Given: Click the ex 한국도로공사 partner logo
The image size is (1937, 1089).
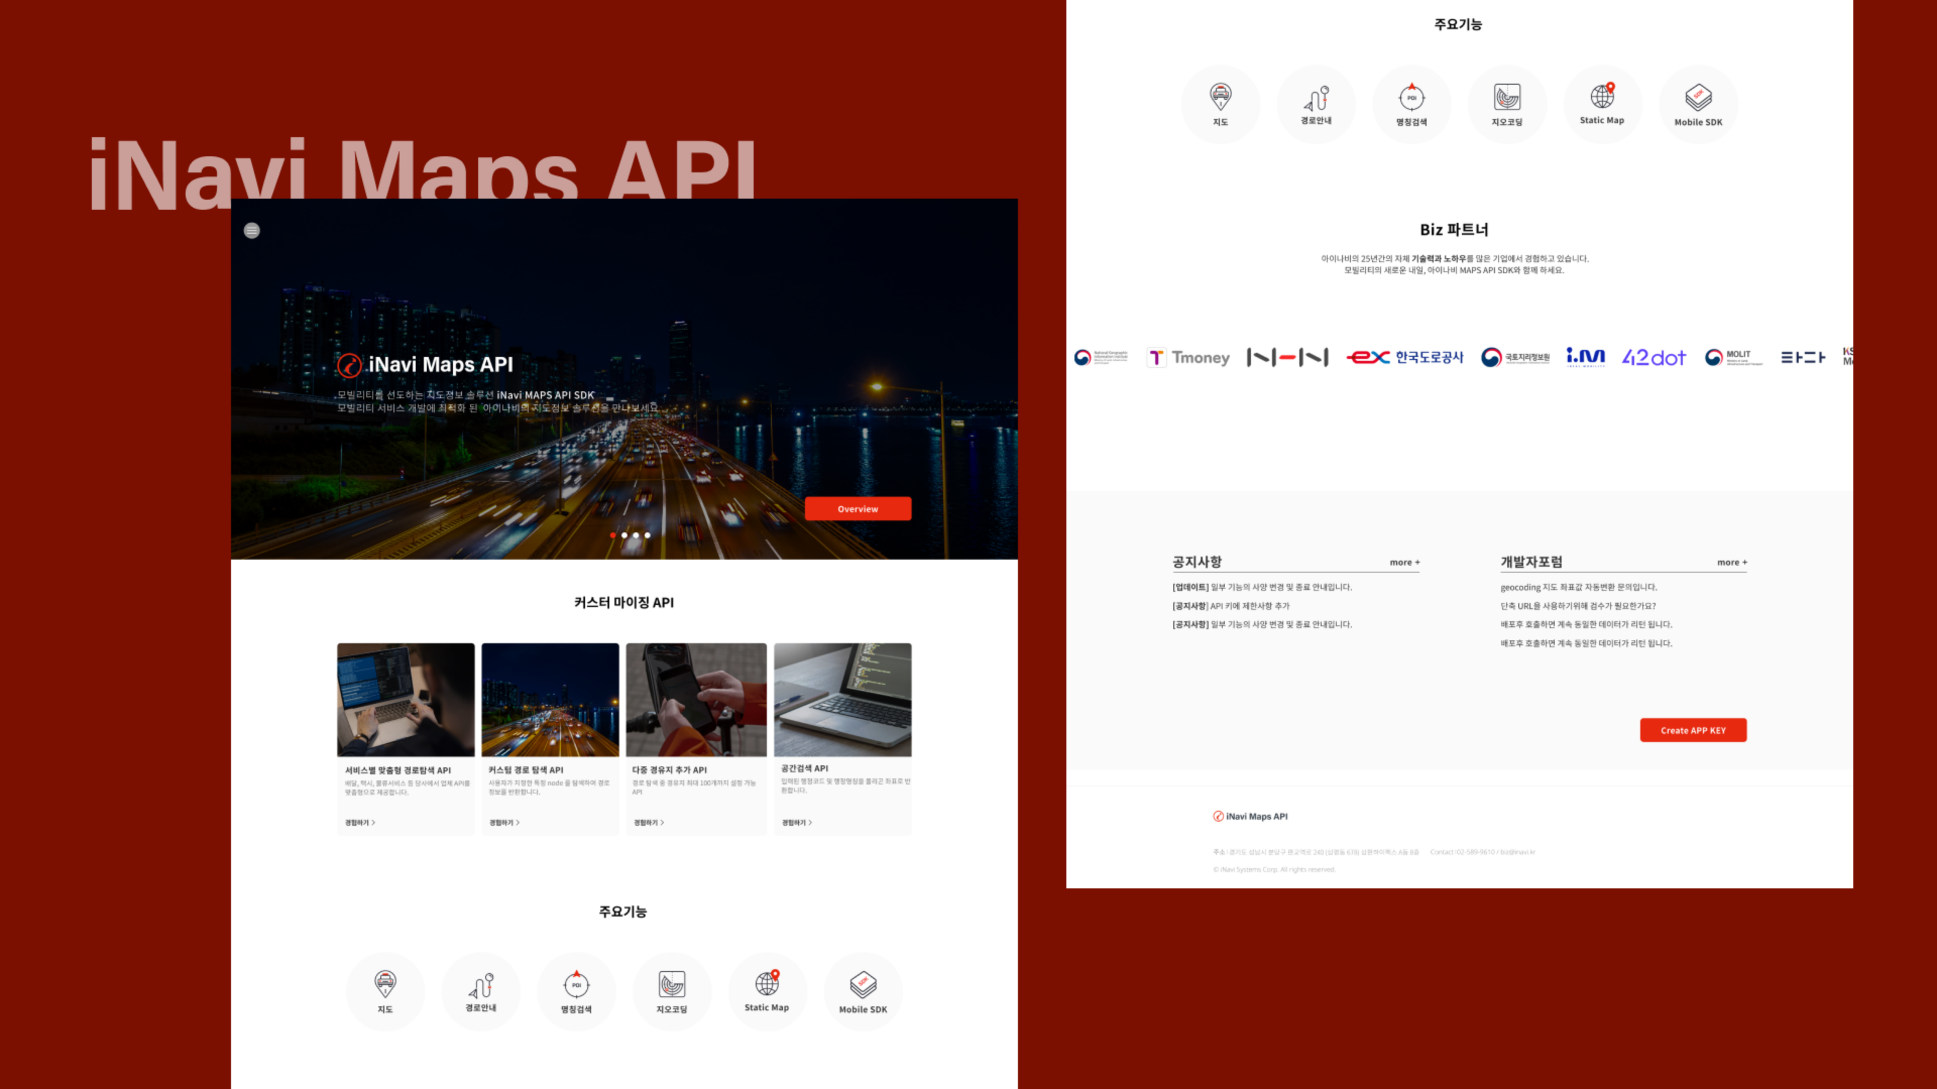Looking at the screenshot, I should [1405, 357].
